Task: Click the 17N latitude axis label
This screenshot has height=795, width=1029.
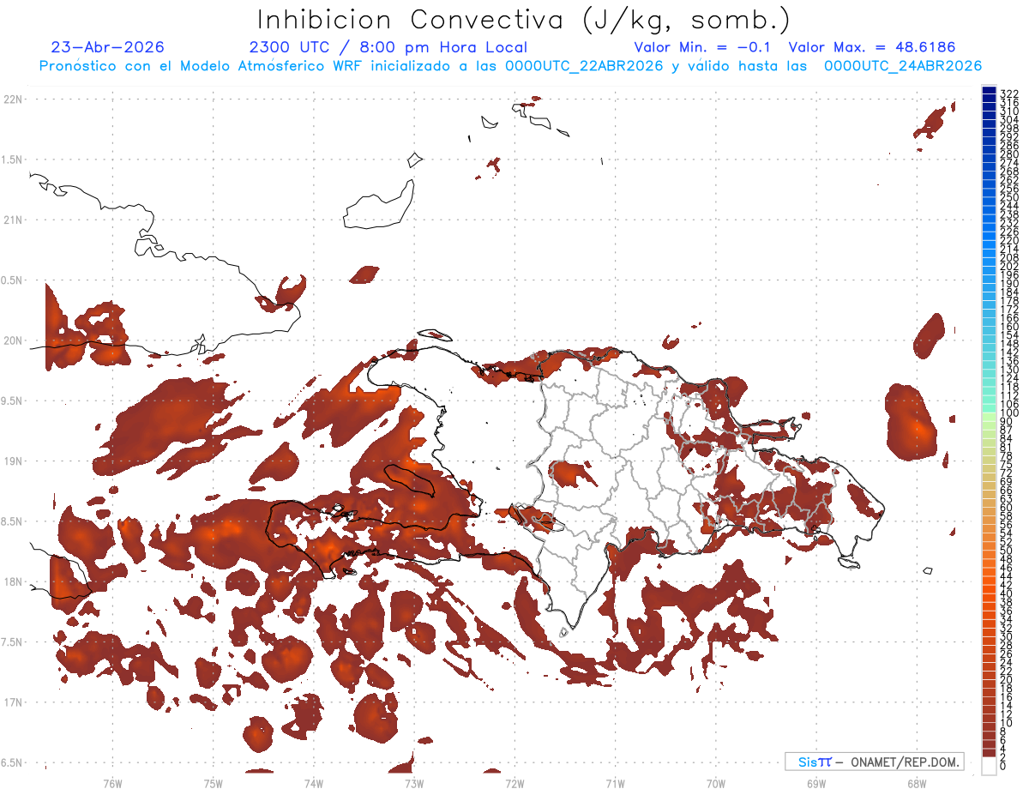Action: [14, 702]
